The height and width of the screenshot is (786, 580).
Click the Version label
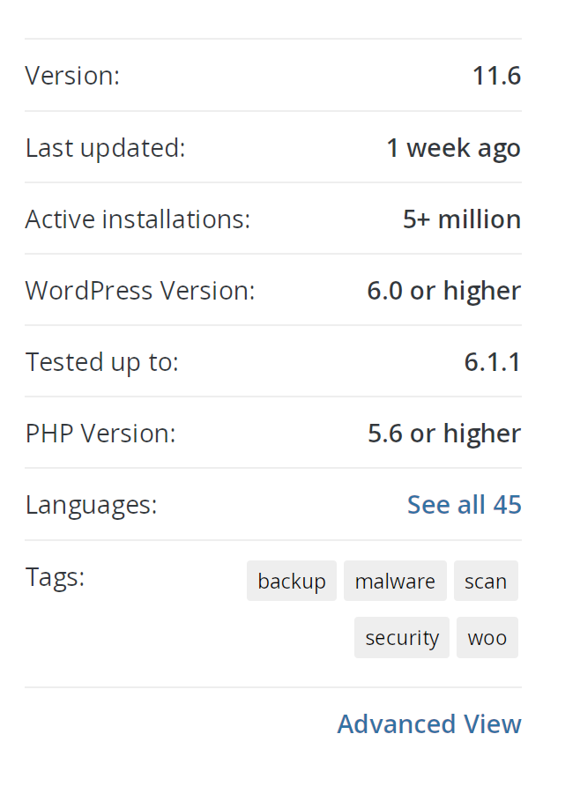(72, 76)
